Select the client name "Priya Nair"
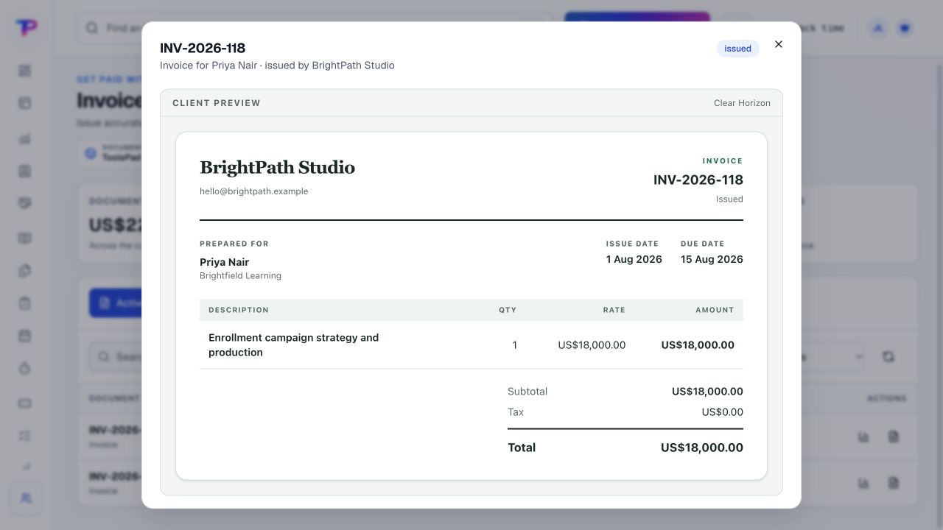 [225, 262]
